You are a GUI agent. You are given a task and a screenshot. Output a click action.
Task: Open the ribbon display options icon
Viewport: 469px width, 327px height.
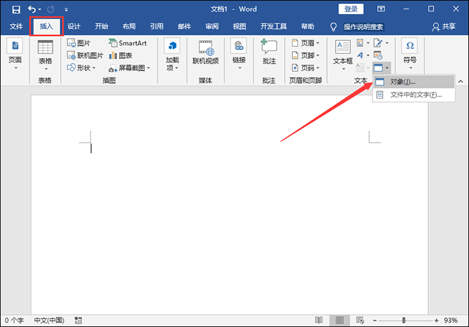(x=381, y=9)
